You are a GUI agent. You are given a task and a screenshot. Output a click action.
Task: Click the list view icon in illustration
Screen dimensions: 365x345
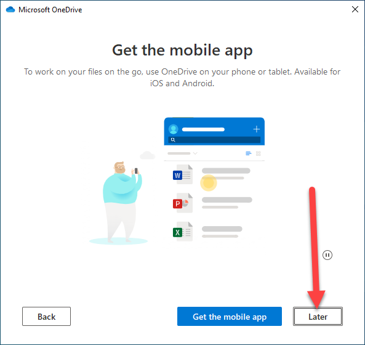pyautogui.click(x=249, y=153)
